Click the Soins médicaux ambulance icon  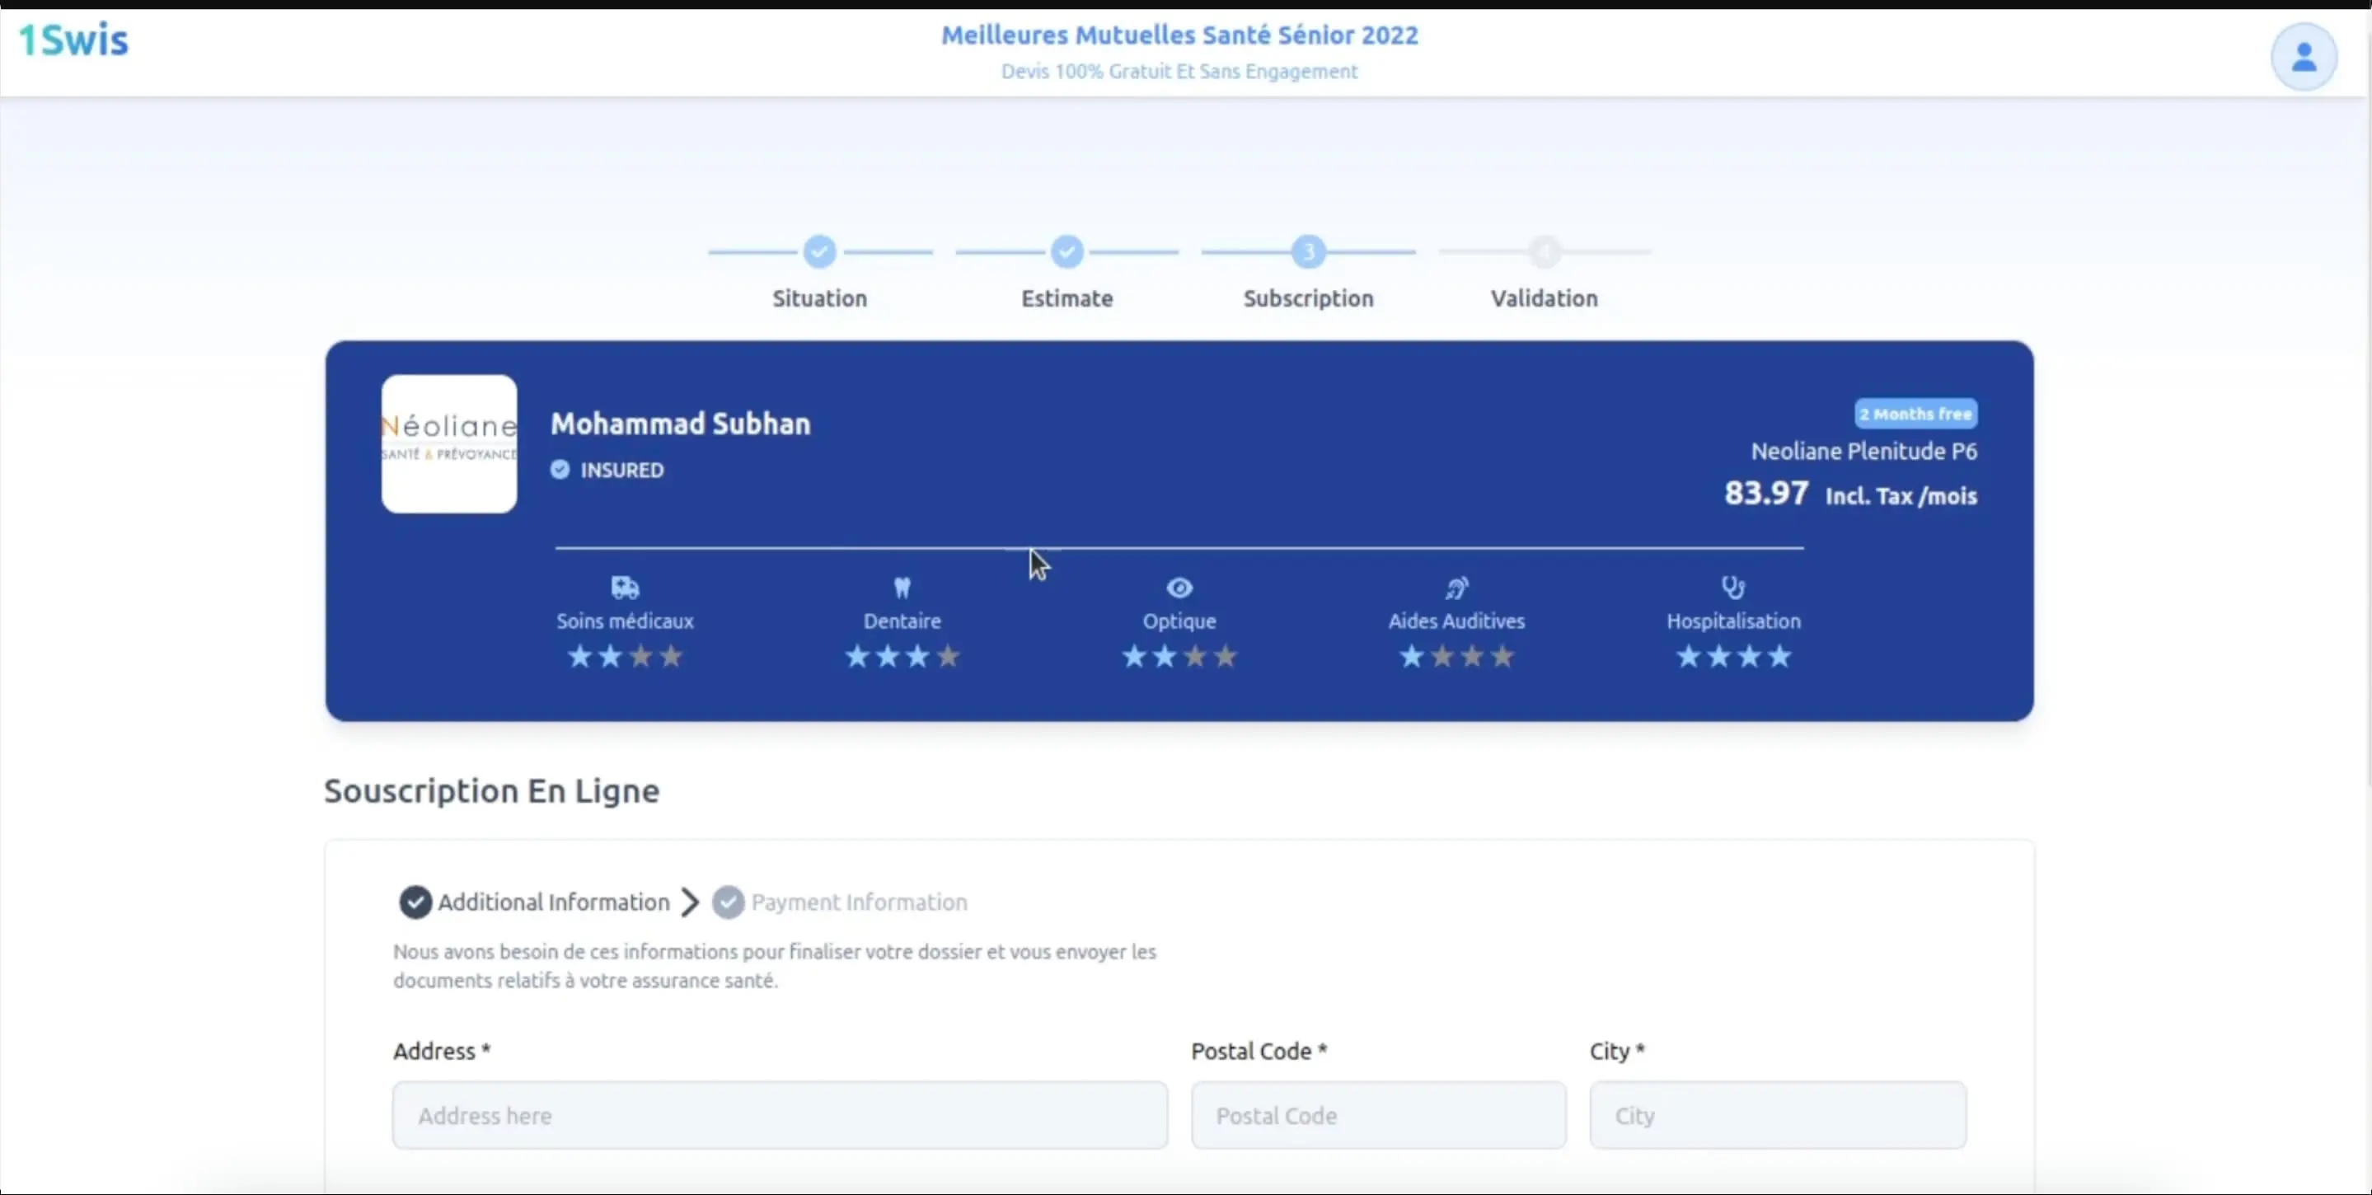(626, 587)
